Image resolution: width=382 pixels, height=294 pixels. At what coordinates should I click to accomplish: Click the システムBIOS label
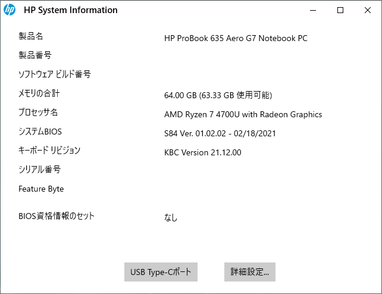click(x=40, y=132)
